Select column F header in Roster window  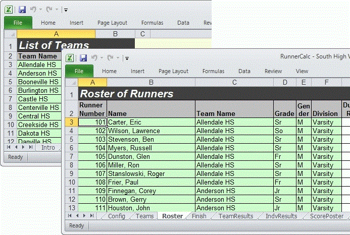(326, 83)
